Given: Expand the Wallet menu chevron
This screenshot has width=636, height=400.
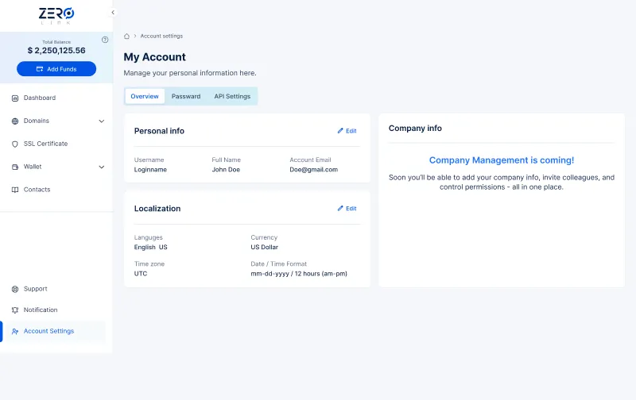Looking at the screenshot, I should point(101,167).
